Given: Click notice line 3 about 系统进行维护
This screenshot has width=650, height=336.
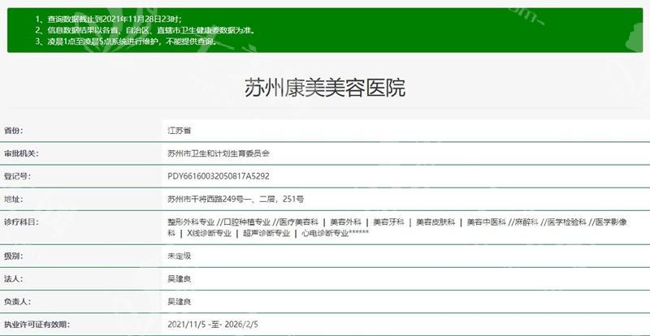Looking at the screenshot, I should [x=127, y=41].
